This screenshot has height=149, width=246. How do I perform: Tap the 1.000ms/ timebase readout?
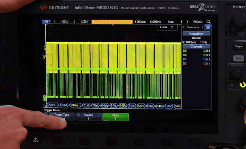(x=140, y=22)
